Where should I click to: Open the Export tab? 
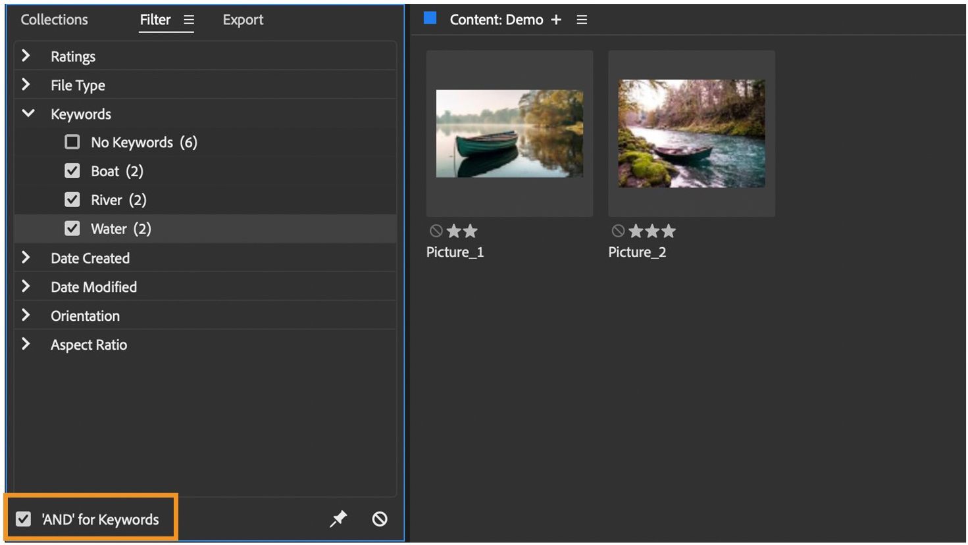pyautogui.click(x=243, y=20)
